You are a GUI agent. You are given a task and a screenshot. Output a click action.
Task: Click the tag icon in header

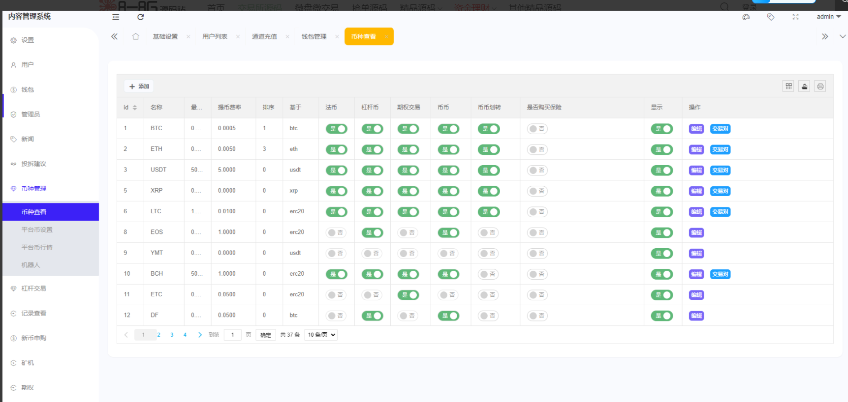771,17
